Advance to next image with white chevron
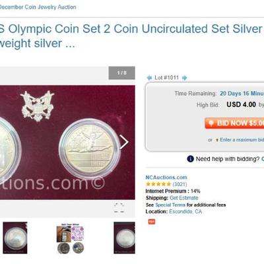Screen dimensions: 264x264 [124, 142]
